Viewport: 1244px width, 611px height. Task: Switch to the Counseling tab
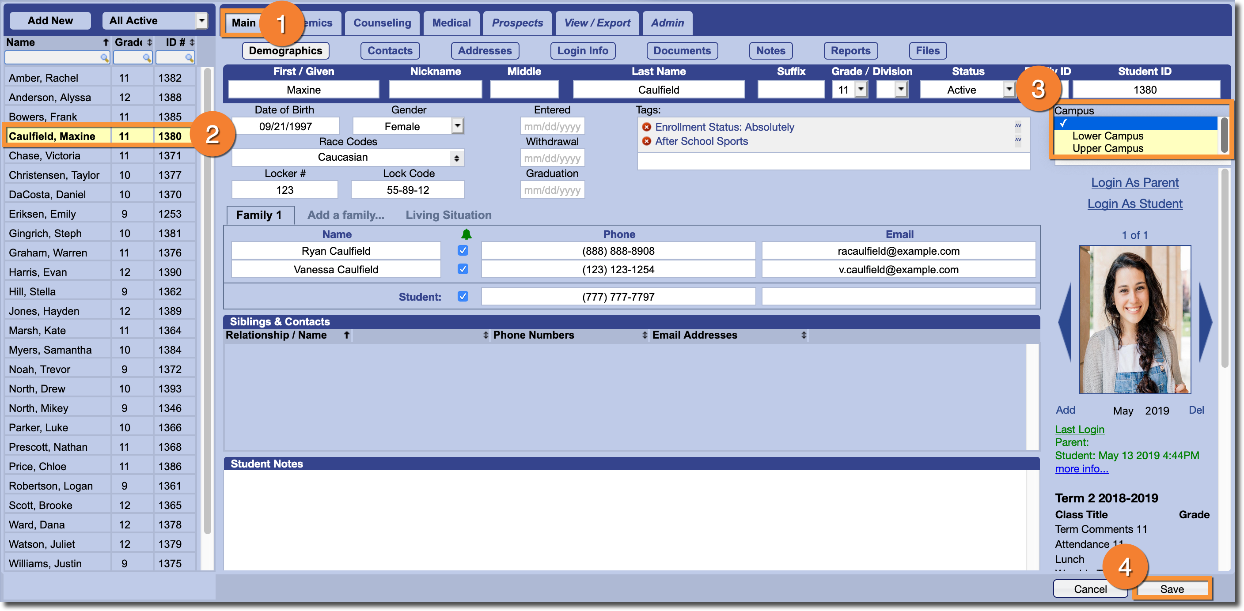click(x=382, y=23)
